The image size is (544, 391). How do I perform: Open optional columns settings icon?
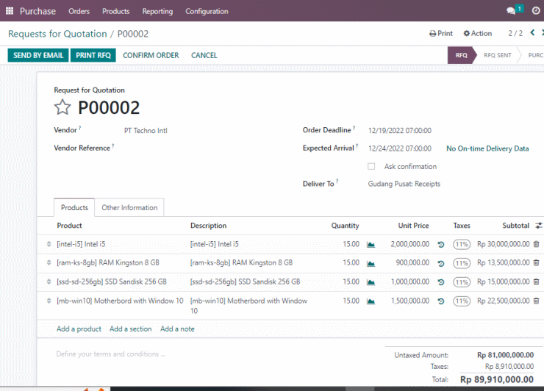pyautogui.click(x=538, y=226)
